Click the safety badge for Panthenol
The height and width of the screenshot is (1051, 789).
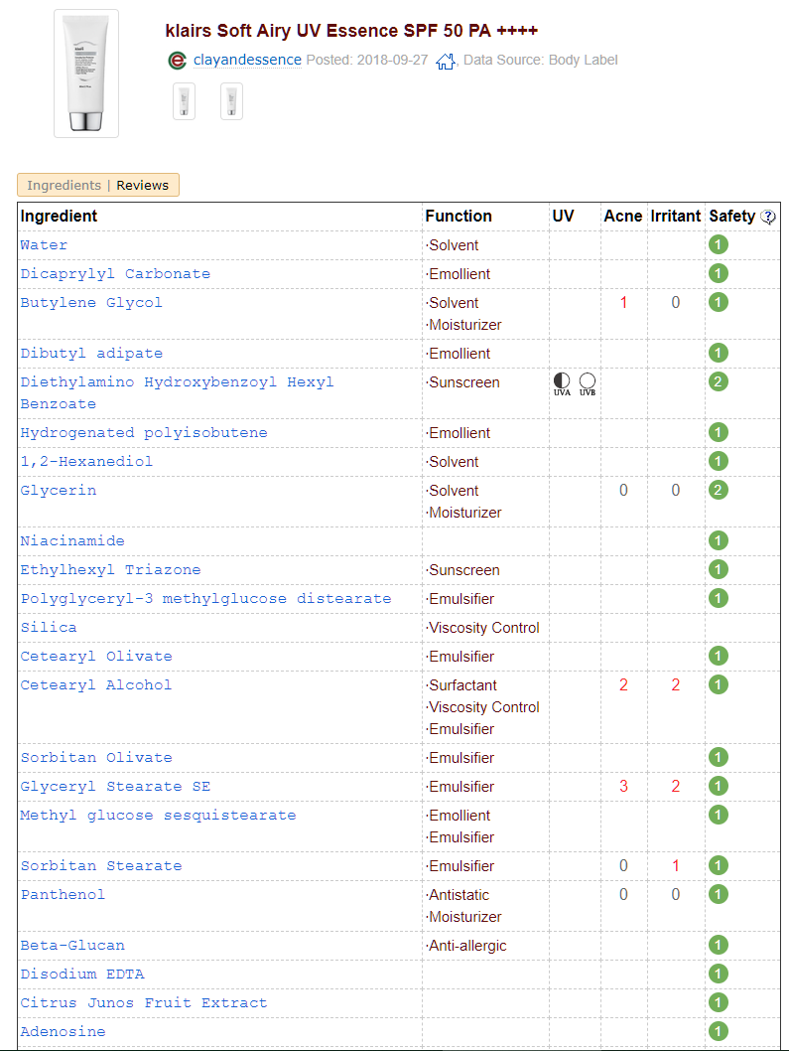[x=718, y=894]
